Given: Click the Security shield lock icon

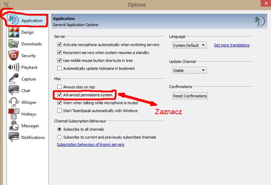Looking at the screenshot, I should [14, 55].
